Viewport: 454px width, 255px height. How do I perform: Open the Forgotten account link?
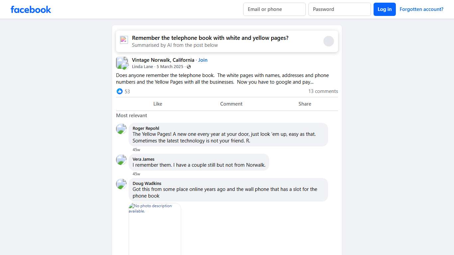pyautogui.click(x=421, y=9)
